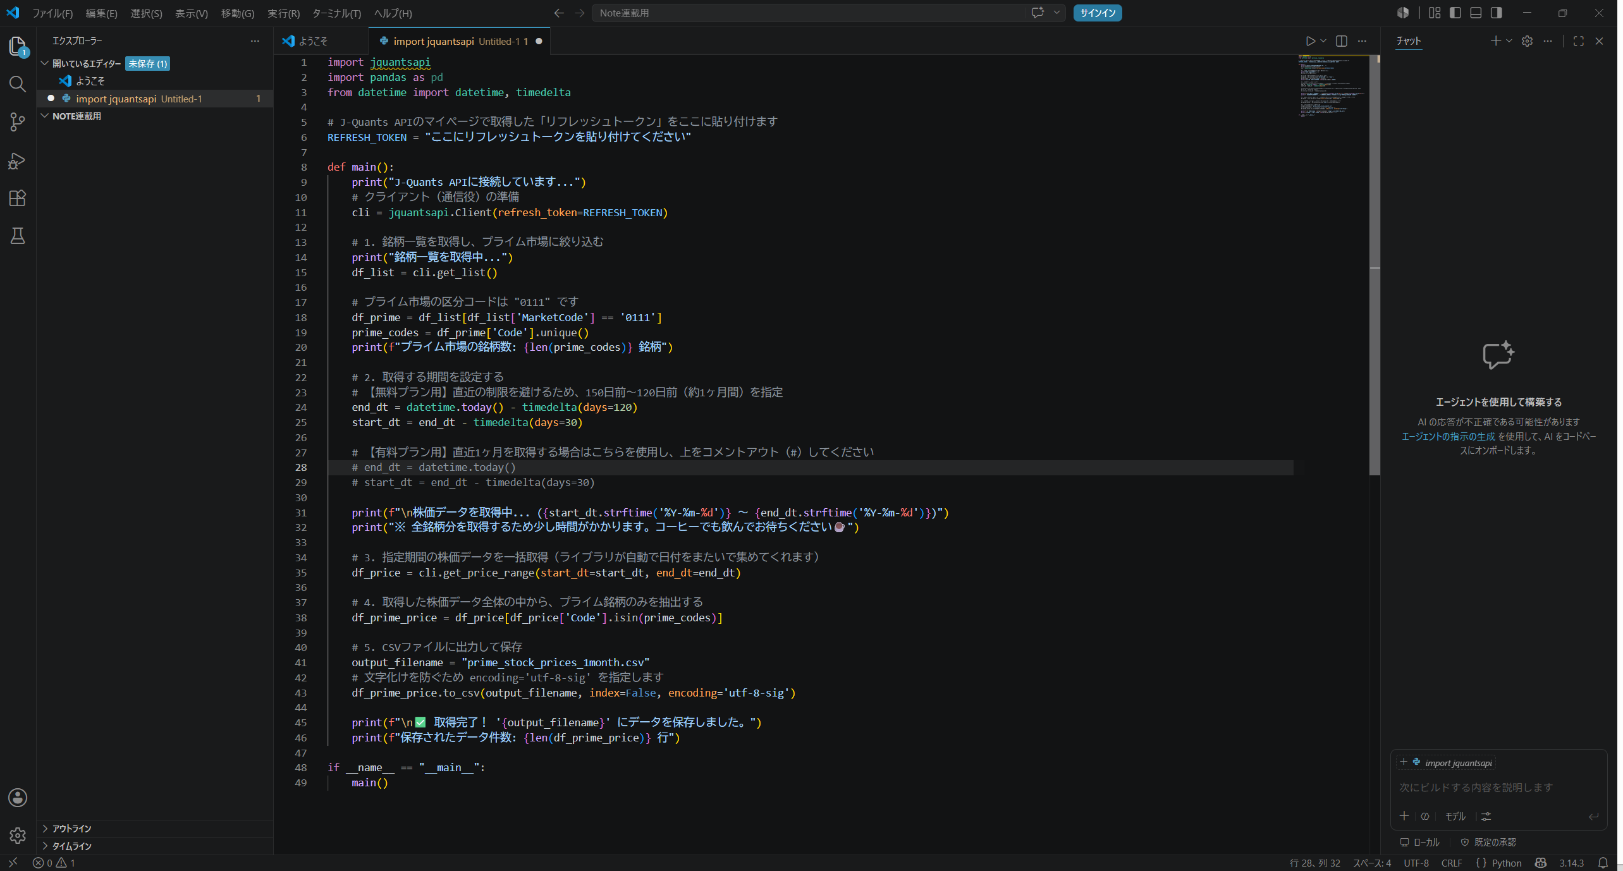Open chat panel settings gear

pyautogui.click(x=1527, y=41)
